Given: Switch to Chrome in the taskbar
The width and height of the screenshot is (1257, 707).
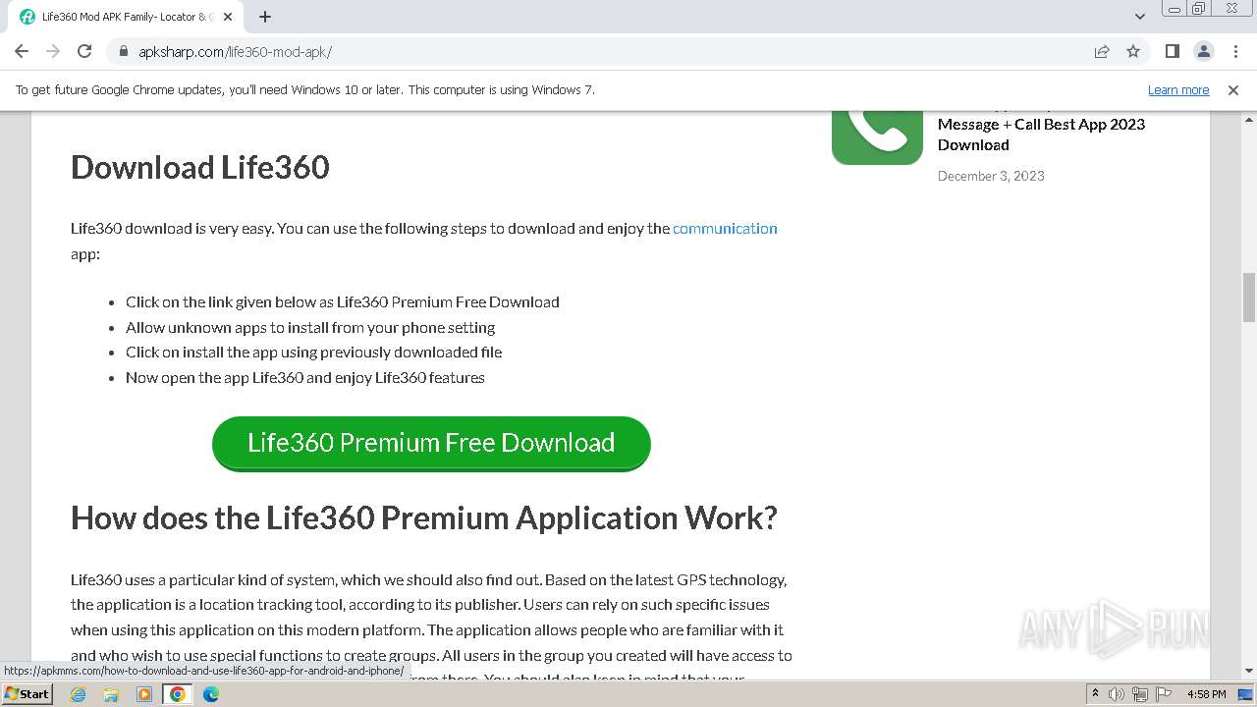Looking at the screenshot, I should tap(178, 694).
